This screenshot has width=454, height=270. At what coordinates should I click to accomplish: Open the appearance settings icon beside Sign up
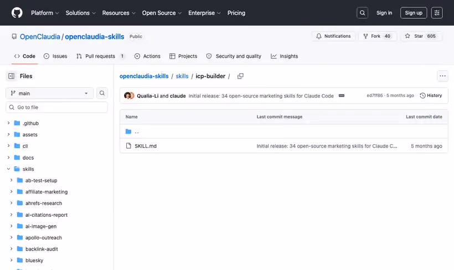pos(437,13)
